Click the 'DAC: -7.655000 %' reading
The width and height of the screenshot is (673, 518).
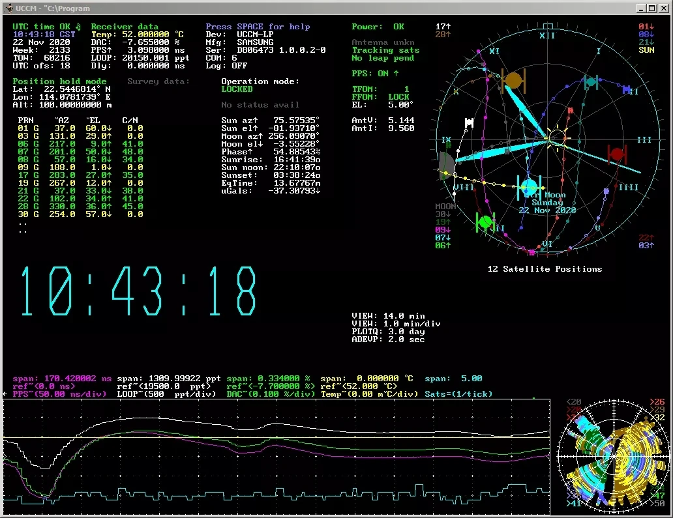pyautogui.click(x=135, y=42)
